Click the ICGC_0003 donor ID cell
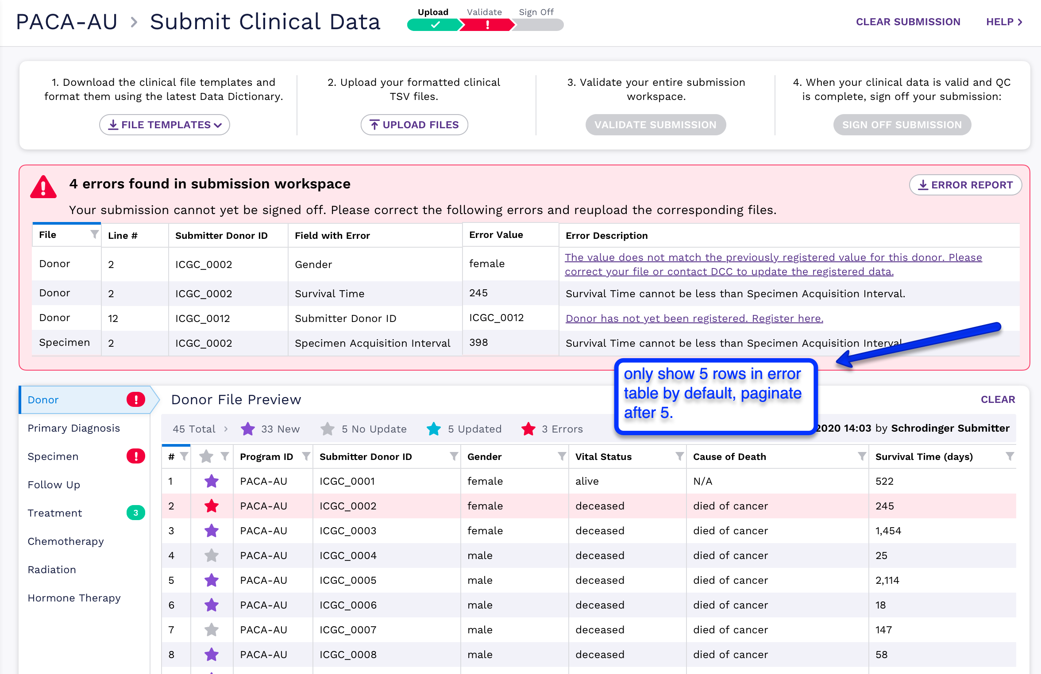 click(387, 531)
